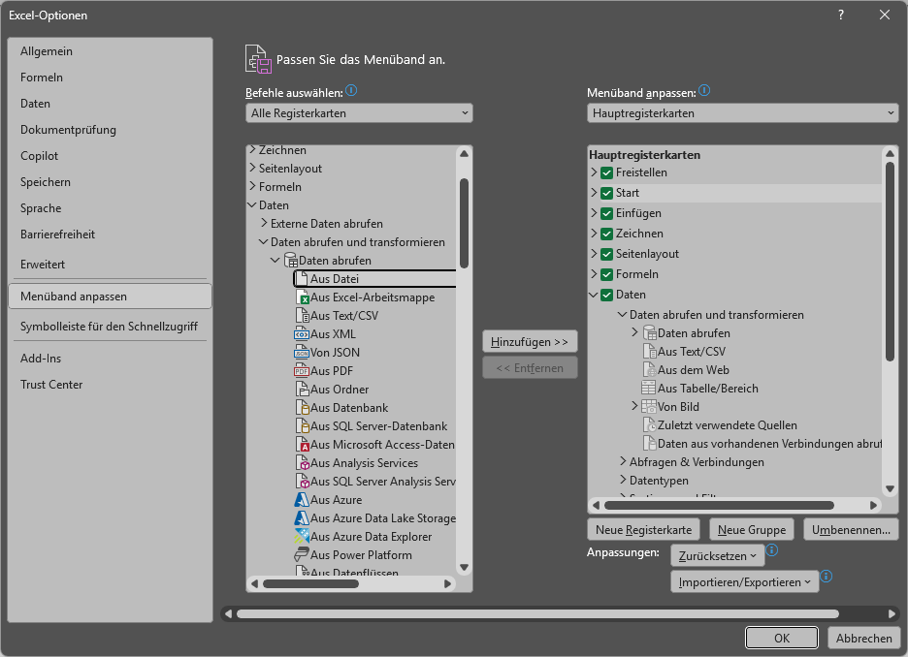The width and height of the screenshot is (908, 657).
Task: Click the Aus SQL Server Analysis Services icon
Action: [303, 482]
